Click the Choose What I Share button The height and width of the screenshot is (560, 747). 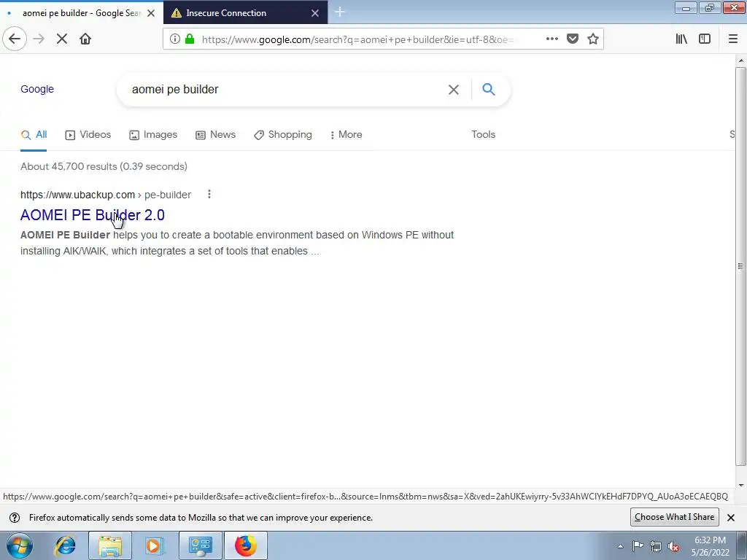pyautogui.click(x=674, y=517)
